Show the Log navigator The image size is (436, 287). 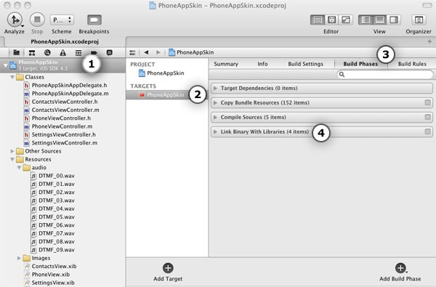[x=110, y=52]
